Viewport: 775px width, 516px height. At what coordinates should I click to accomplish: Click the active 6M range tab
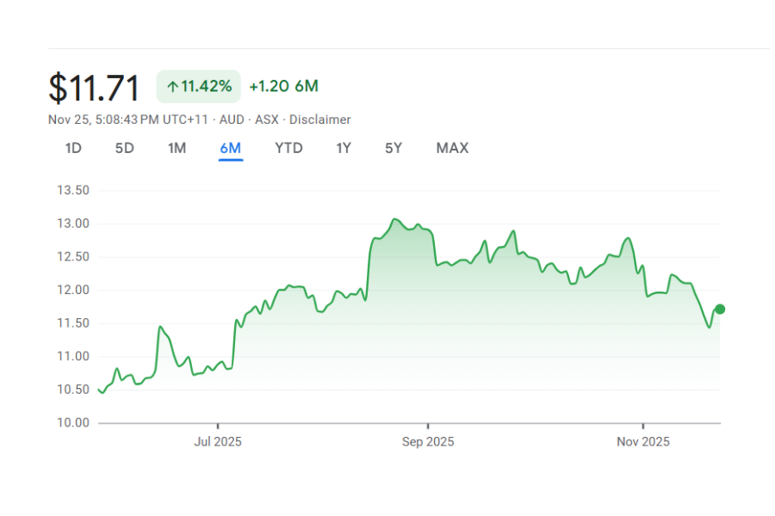click(x=231, y=148)
